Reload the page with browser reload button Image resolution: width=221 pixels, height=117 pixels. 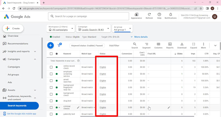pos(14,8)
